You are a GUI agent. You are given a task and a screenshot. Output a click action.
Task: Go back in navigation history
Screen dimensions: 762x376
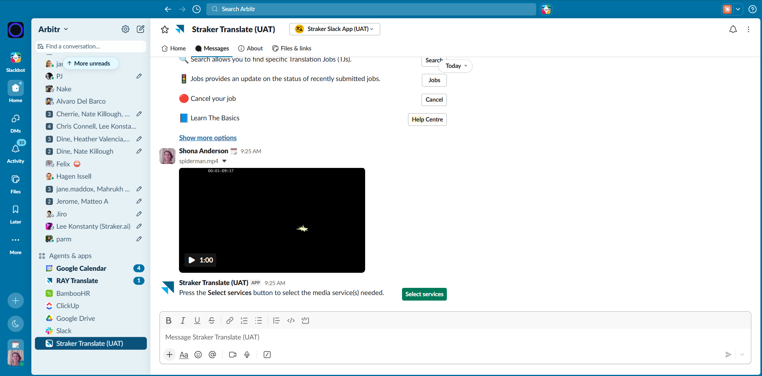[x=168, y=9]
